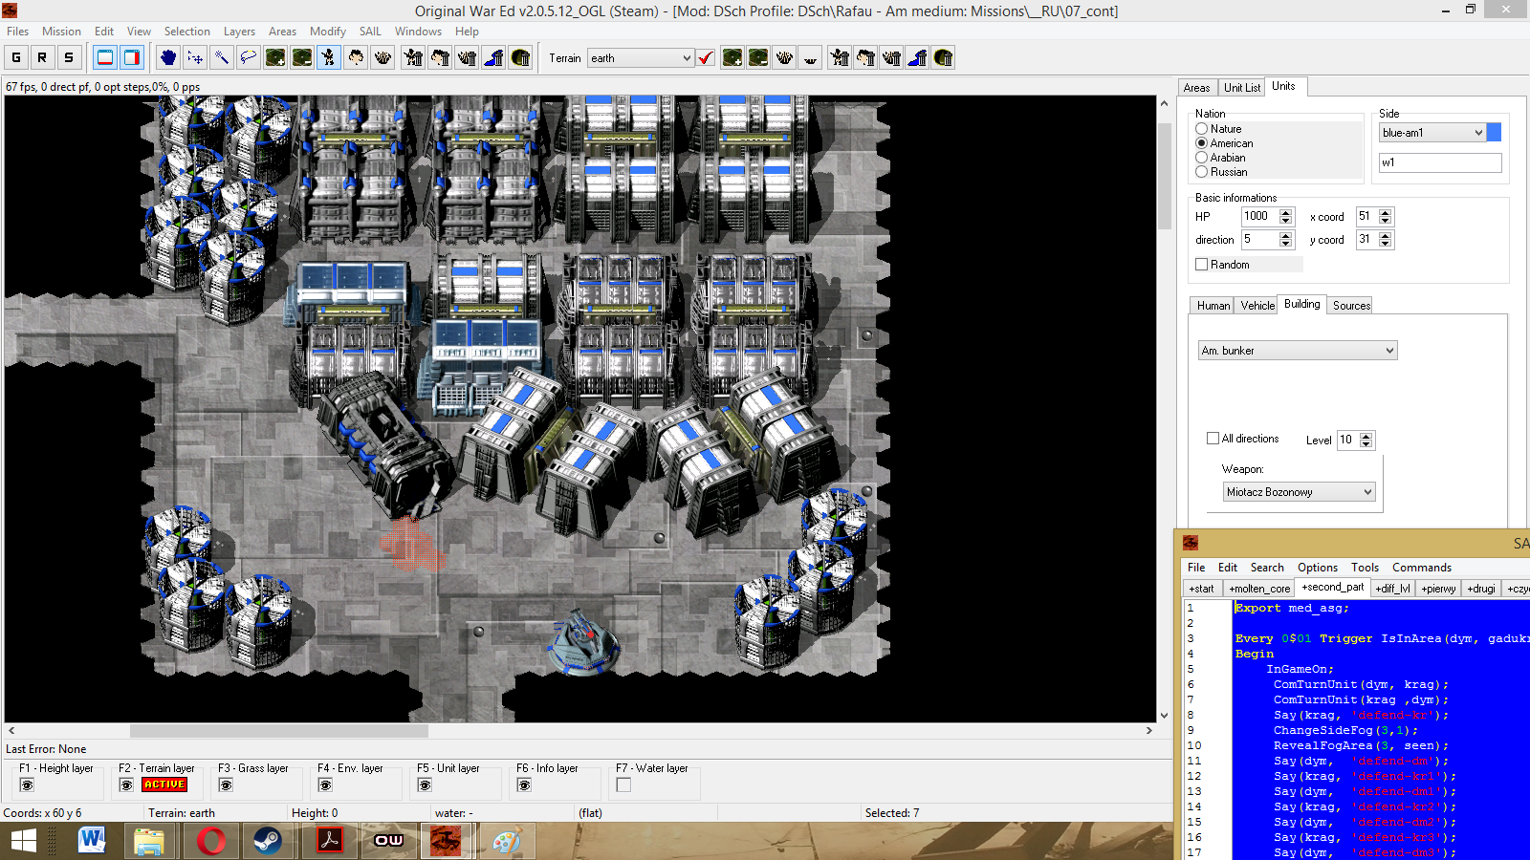Switch to the Sources tab
Image resolution: width=1530 pixels, height=860 pixels.
1351,306
